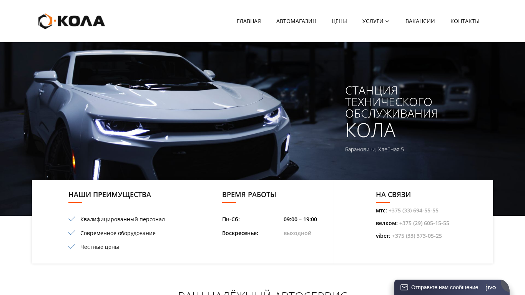Click the address Барановичи, Хлебная 5

(374, 149)
